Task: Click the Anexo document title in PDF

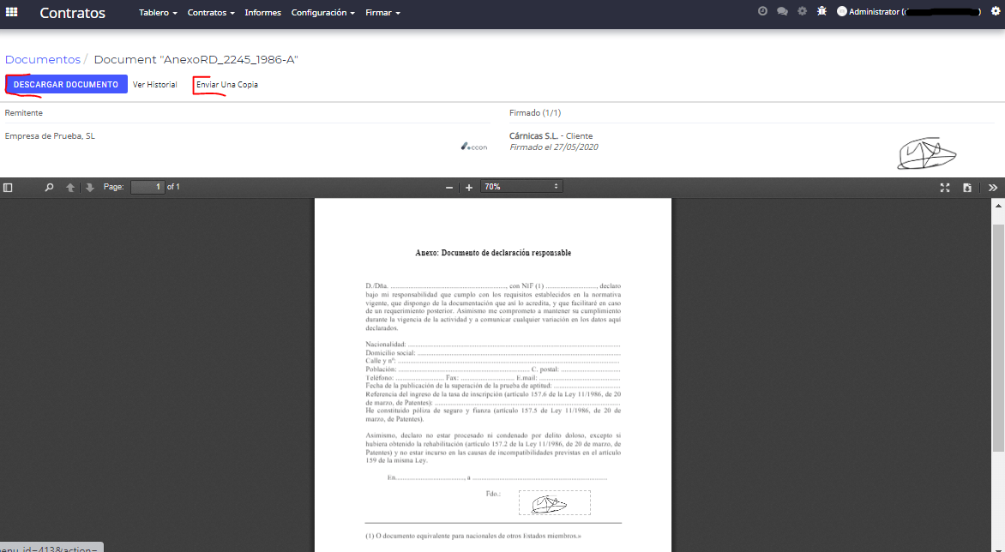Action: coord(493,253)
